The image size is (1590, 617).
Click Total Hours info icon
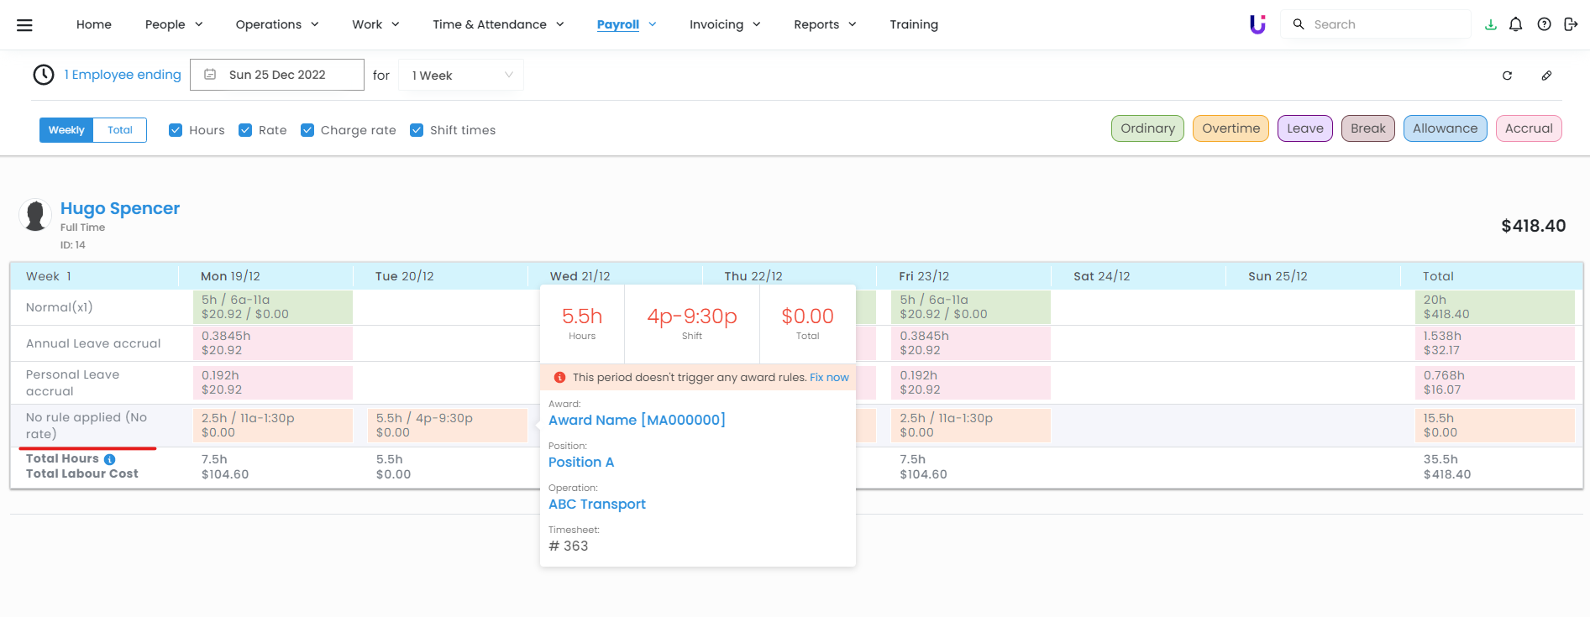coord(109,459)
